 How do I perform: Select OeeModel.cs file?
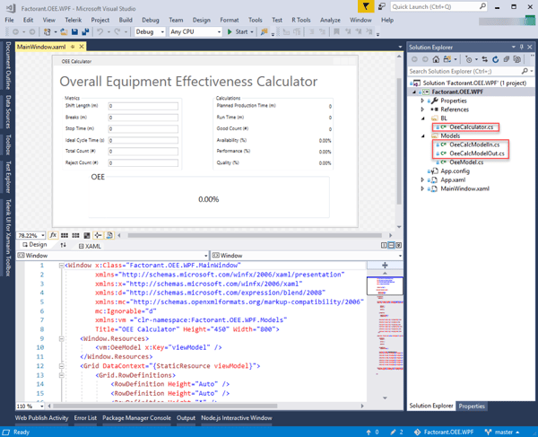466,162
